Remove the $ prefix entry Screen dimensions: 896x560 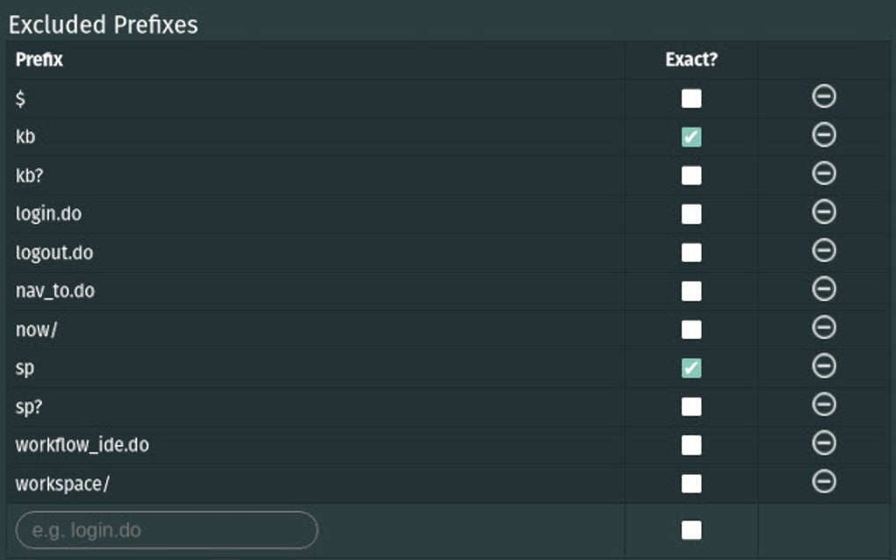[x=821, y=98]
